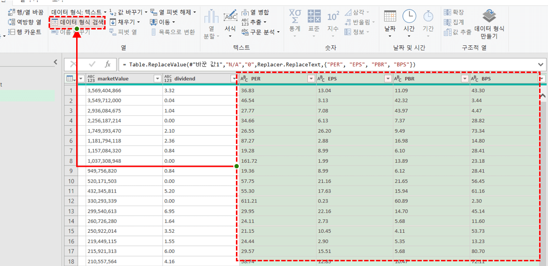
Task: Click the PER column ABC type icon
Action: [243, 79]
